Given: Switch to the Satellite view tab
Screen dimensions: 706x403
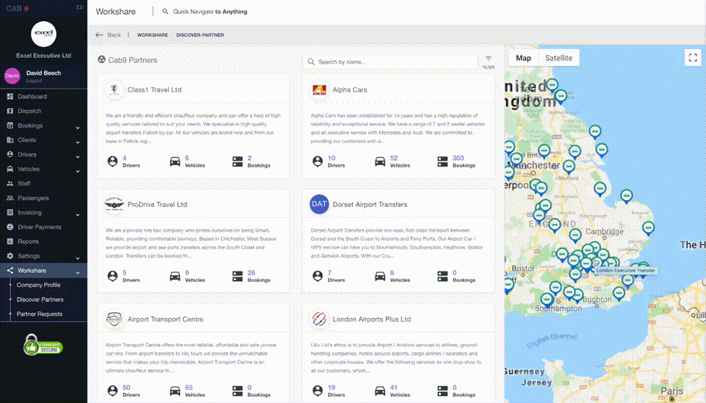Looking at the screenshot, I should click(559, 58).
